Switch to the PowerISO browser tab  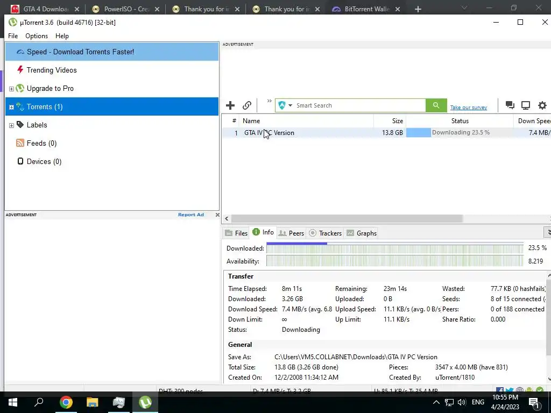126,9
